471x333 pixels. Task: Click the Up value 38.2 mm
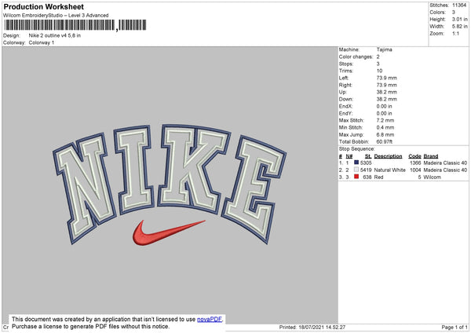coord(386,92)
